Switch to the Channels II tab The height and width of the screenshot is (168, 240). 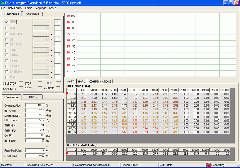pyautogui.click(x=33, y=14)
